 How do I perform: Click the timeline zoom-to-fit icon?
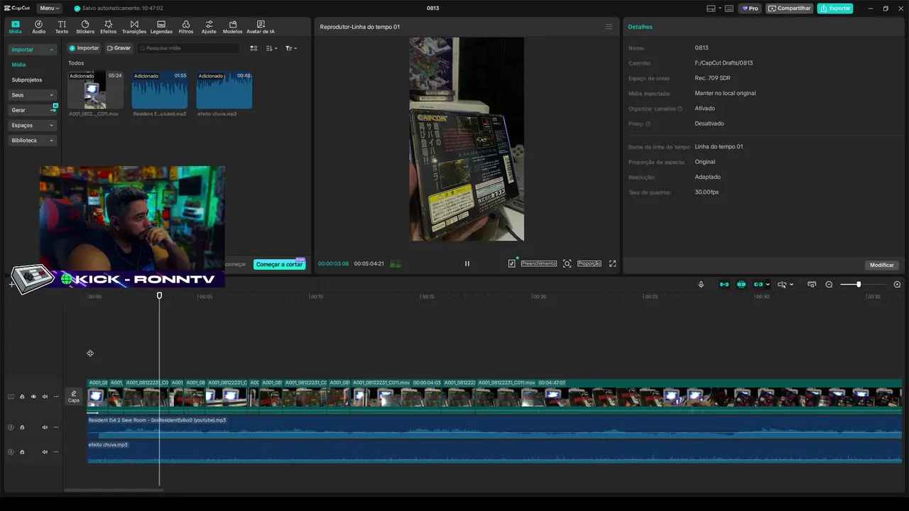coord(812,285)
